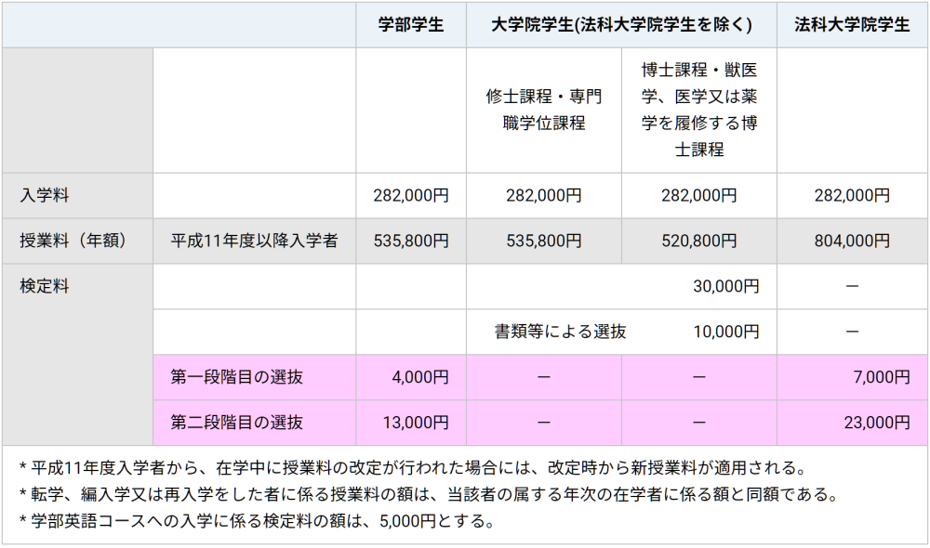Click the footnote mentioning 5,000円 English course

coord(257,521)
